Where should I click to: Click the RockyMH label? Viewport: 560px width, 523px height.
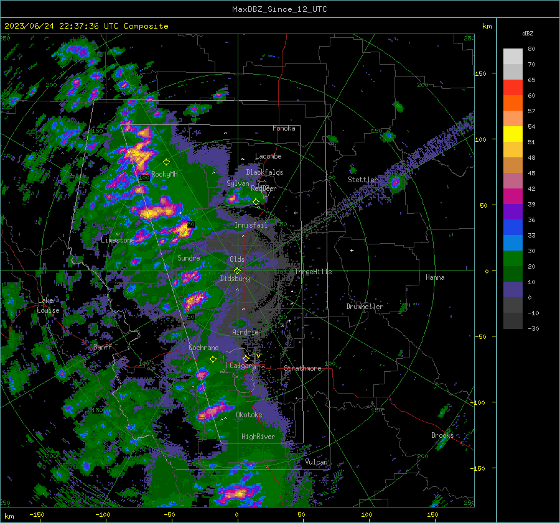[164, 174]
